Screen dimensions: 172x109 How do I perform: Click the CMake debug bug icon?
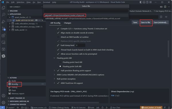tap(102, 108)
